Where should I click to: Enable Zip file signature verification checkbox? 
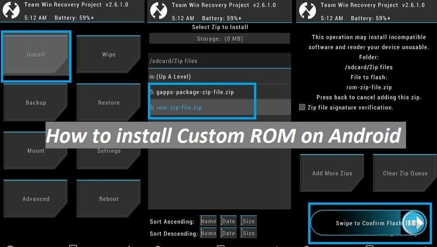[x=302, y=107]
